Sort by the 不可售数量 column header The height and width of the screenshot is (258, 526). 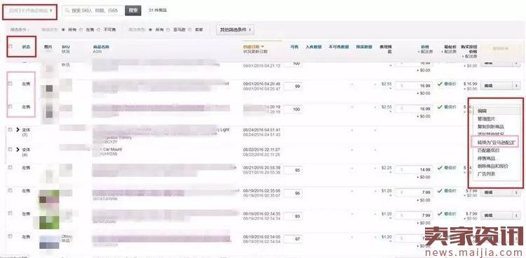(x=339, y=47)
